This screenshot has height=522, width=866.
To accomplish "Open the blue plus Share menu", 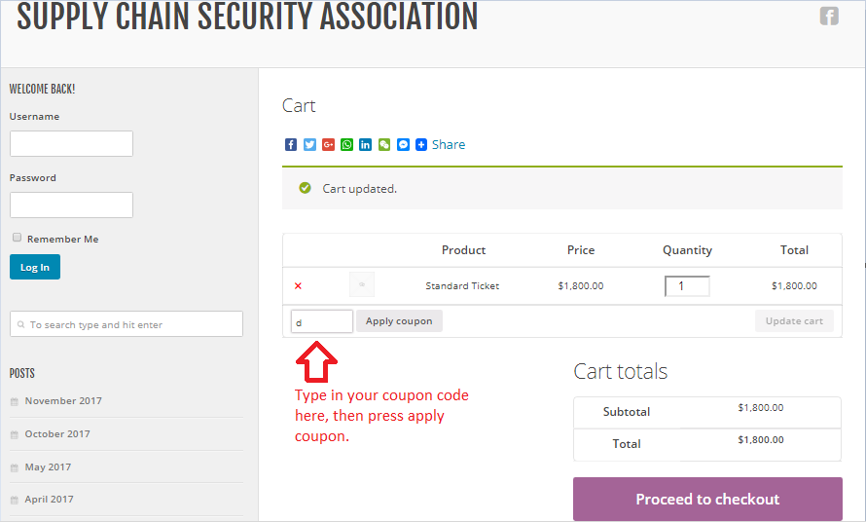I will pos(421,145).
